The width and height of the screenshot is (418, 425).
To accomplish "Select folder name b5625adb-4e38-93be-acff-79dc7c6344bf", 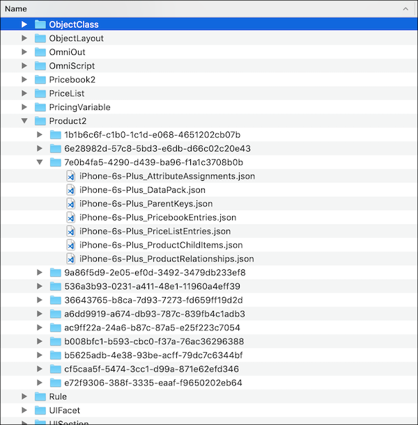I will [x=153, y=355].
